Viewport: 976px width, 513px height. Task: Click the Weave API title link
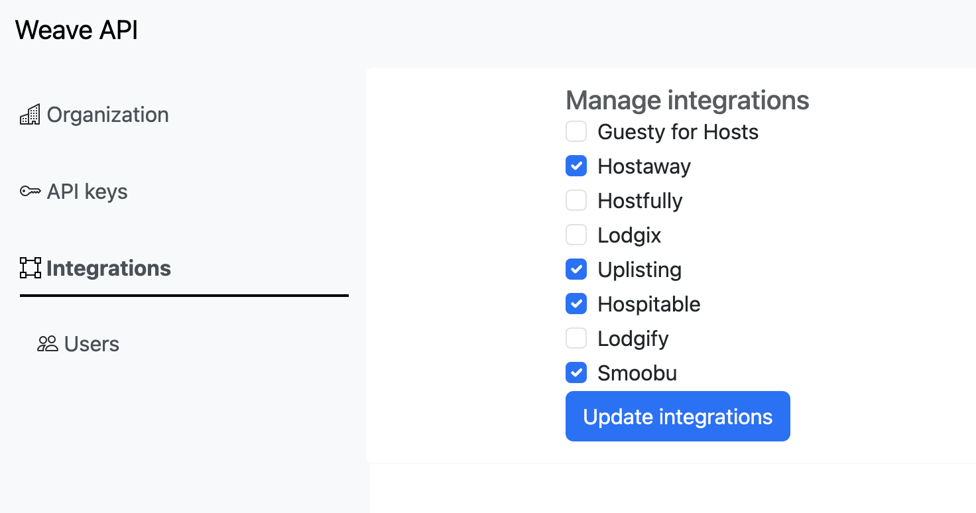coord(76,30)
